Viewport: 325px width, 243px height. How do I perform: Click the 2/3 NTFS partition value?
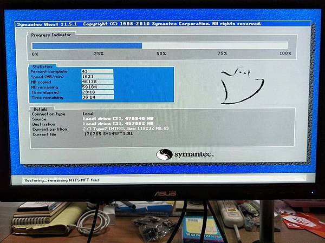pos(126,129)
